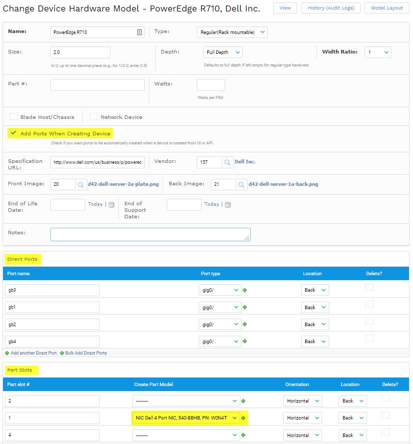The height and width of the screenshot is (444, 413).
Task: Open port type dropdown for gb3
Action: 220,290
